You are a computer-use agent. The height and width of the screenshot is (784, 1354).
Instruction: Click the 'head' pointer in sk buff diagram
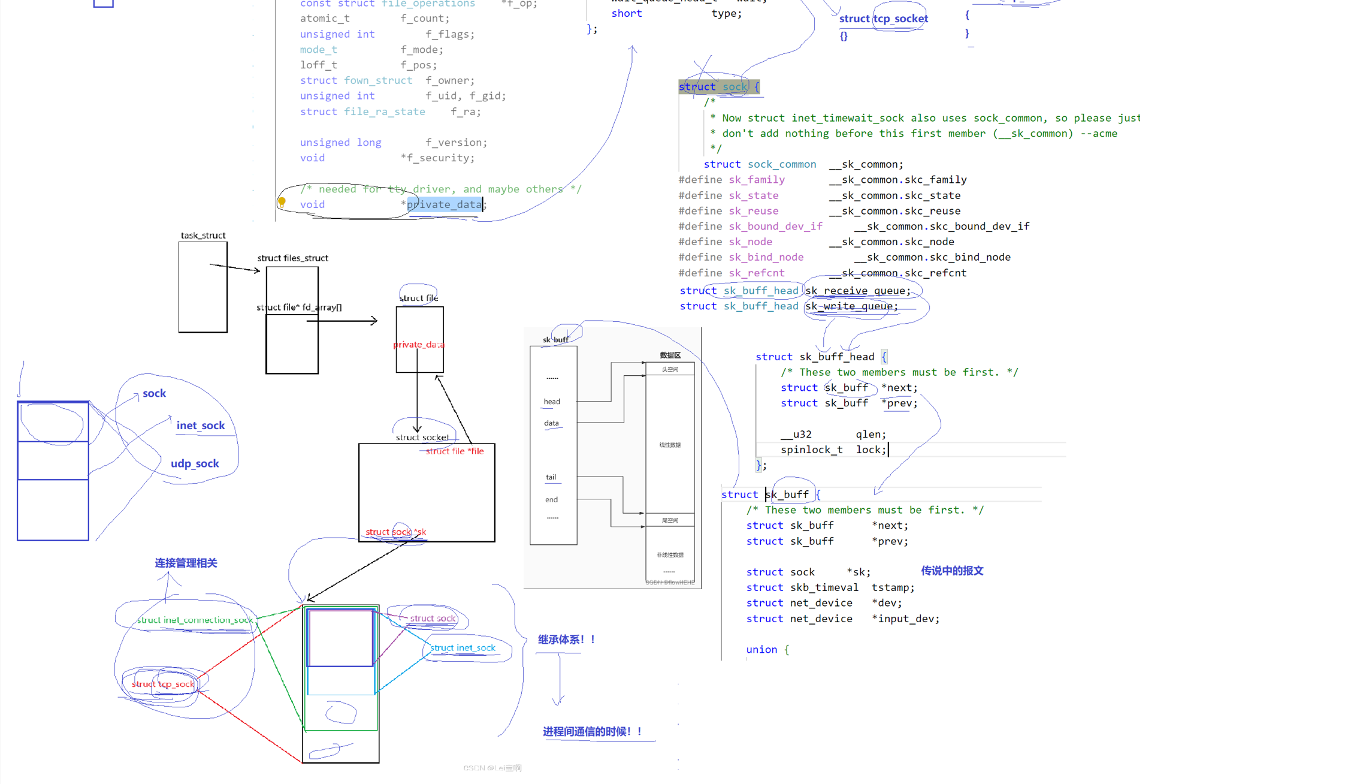tap(552, 402)
